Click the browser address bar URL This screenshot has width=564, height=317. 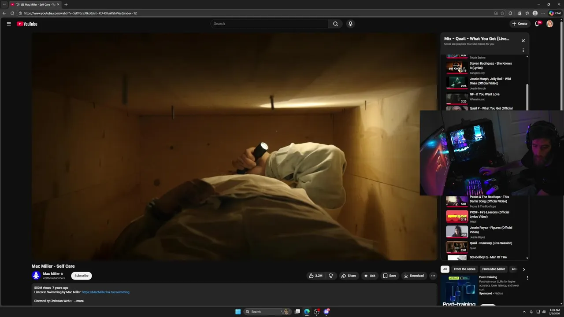click(x=80, y=13)
